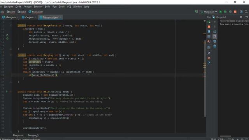Screen dimensions: 249x140
Task: Close the Mergesort.java tab
Action: point(61,17)
